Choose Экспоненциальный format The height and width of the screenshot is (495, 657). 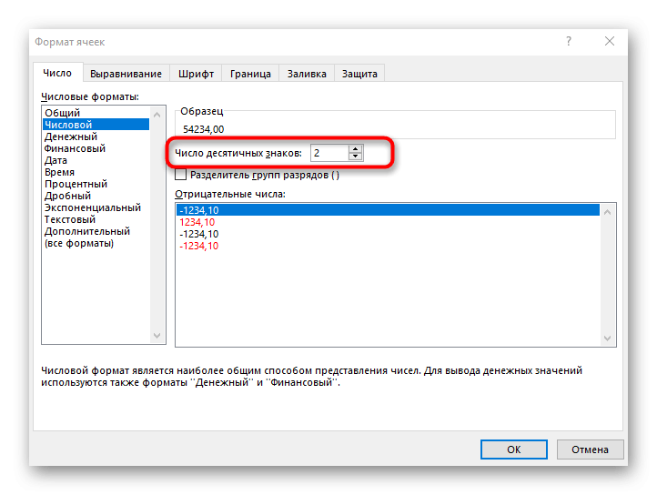point(96,207)
